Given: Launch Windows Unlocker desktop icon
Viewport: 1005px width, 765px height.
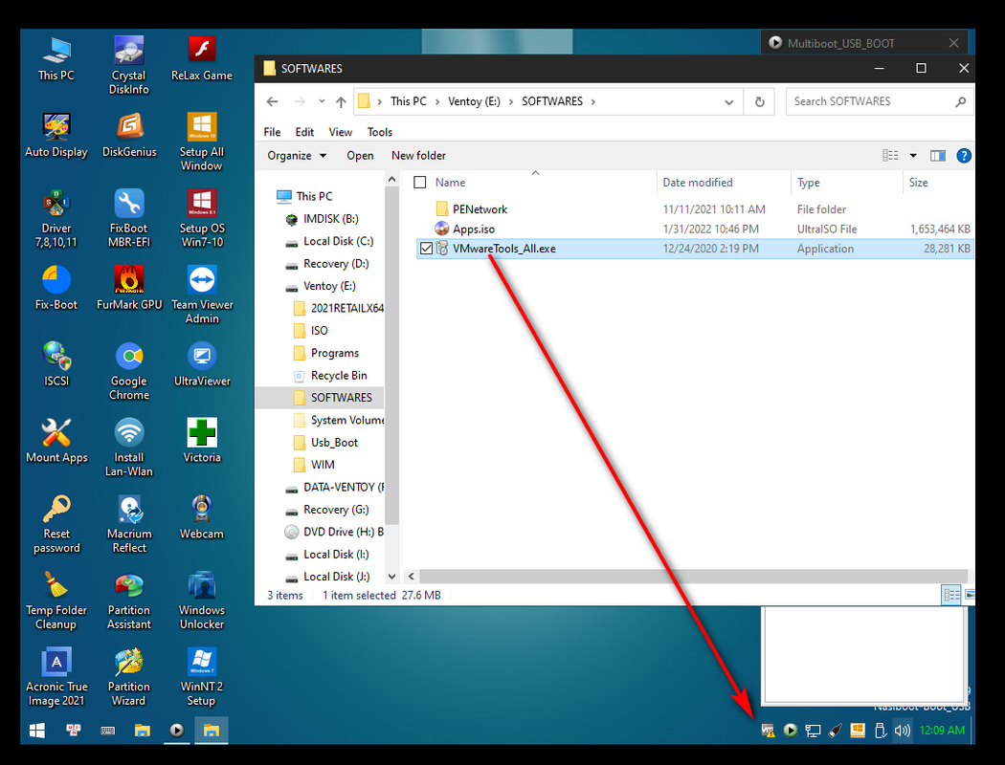Looking at the screenshot, I should pos(202,600).
